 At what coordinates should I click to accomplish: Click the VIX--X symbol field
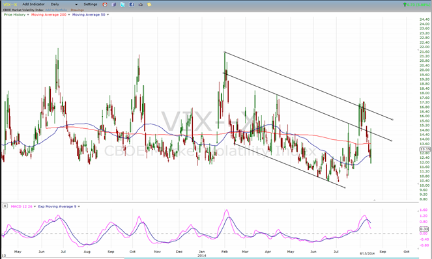(10, 5)
